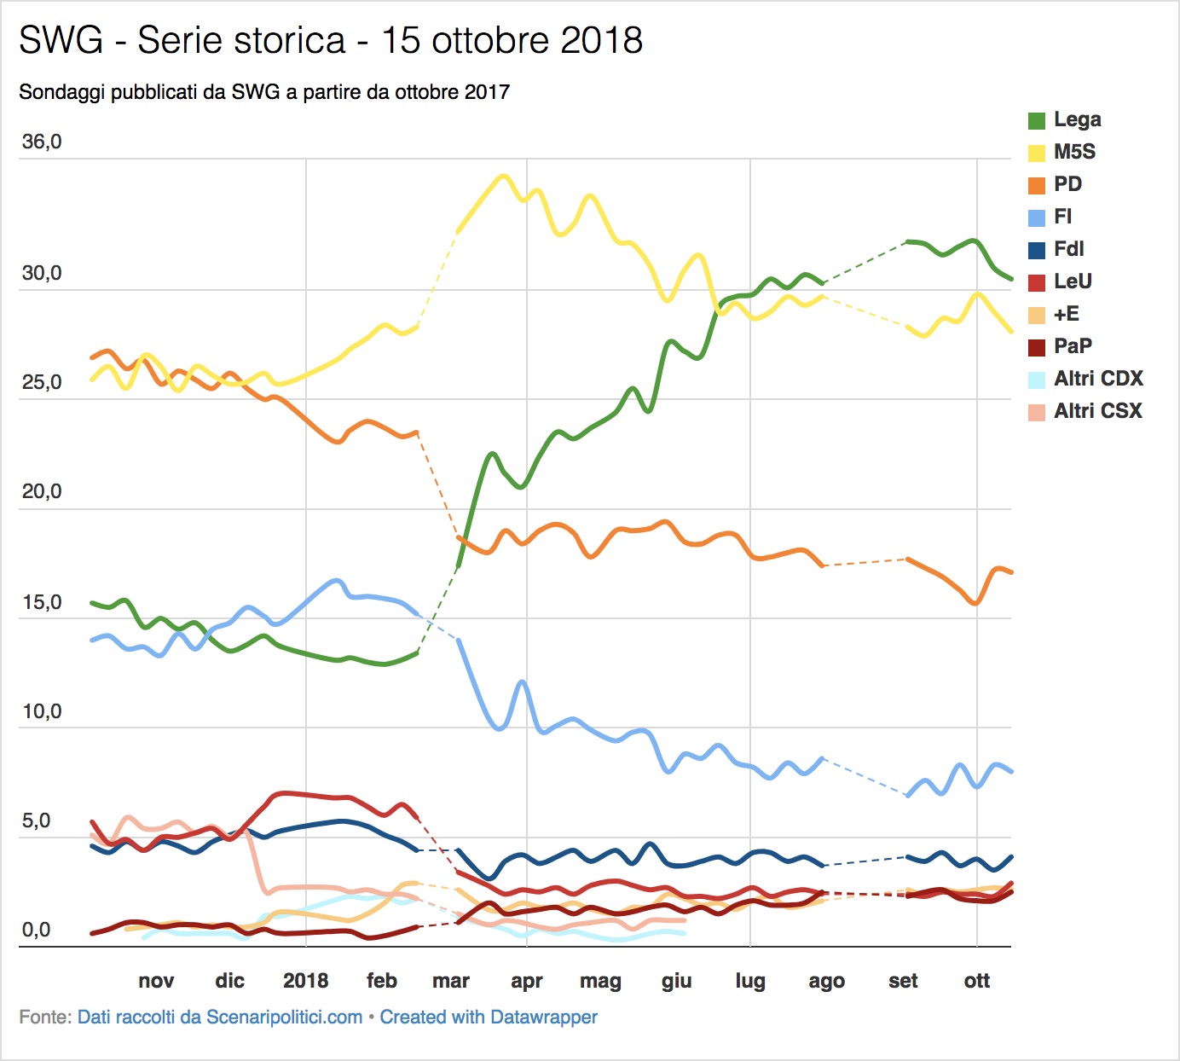1180x1061 pixels.
Task: Click the Lega legend text label
Action: [x=1078, y=119]
